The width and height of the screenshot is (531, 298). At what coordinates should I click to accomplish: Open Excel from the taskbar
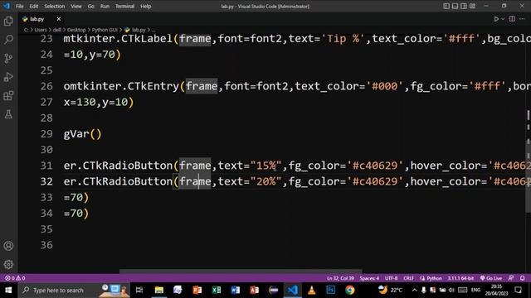pyautogui.click(x=216, y=290)
